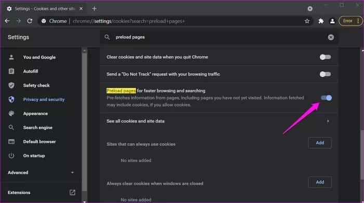
Task: Add a site that can always use cookies
Action: click(x=320, y=143)
